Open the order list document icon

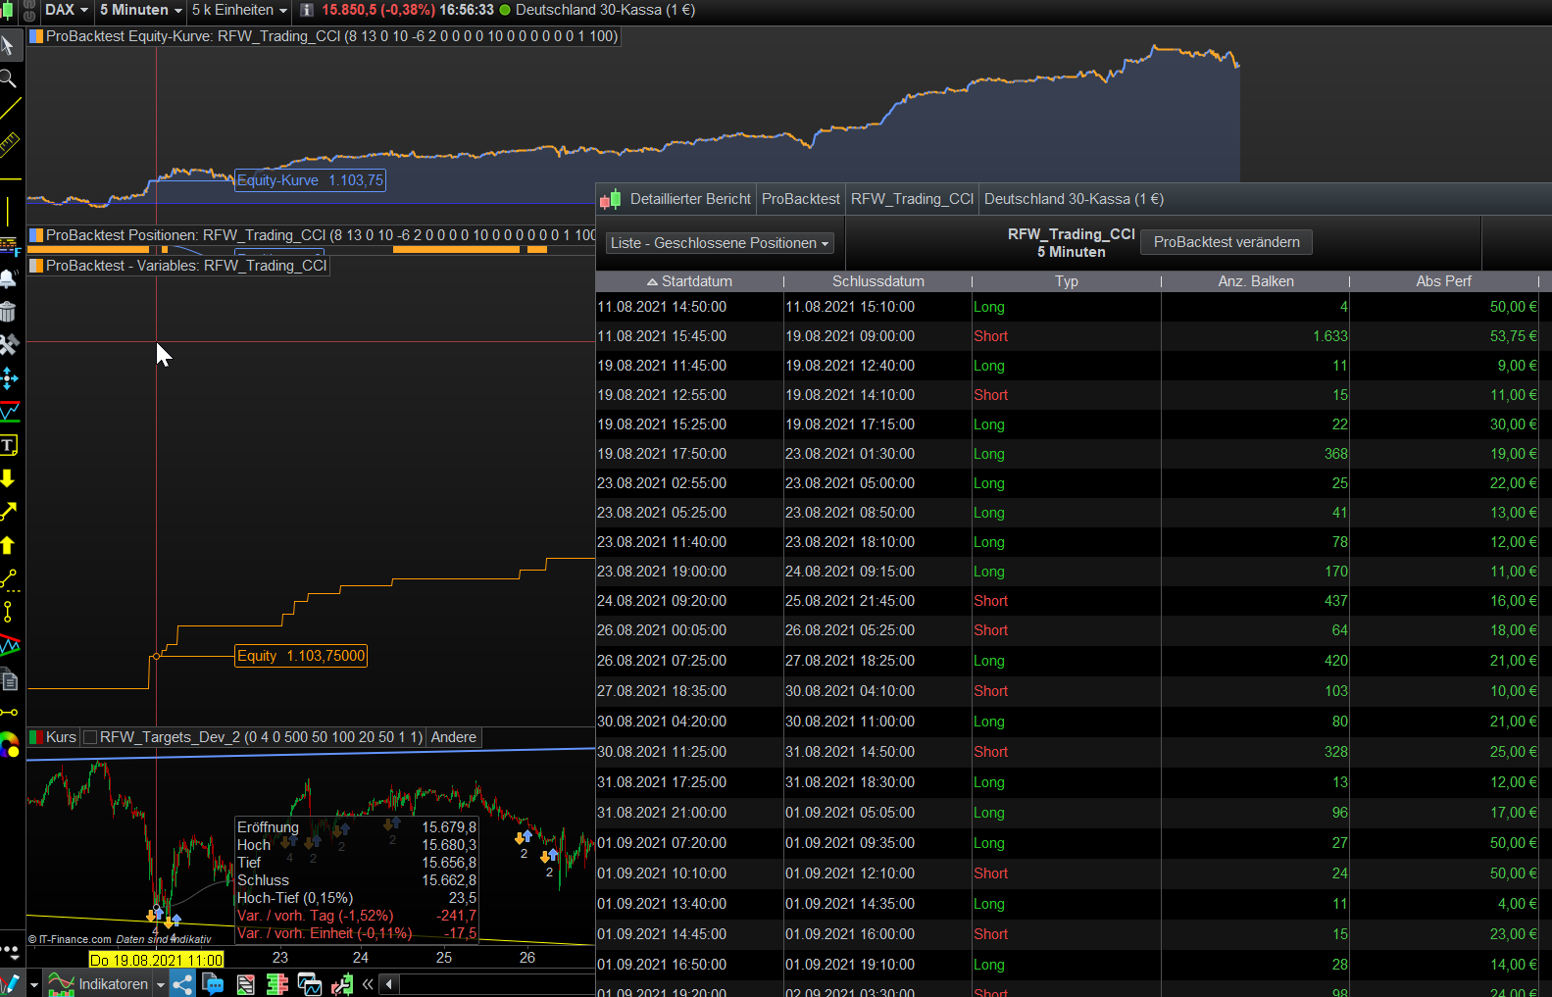pos(245,984)
